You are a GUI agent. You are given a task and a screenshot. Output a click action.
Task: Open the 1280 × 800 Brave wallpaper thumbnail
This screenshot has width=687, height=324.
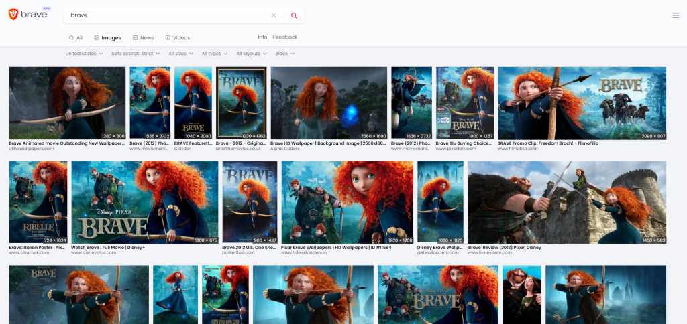tap(67, 102)
